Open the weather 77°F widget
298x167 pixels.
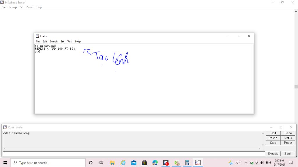[235, 163]
